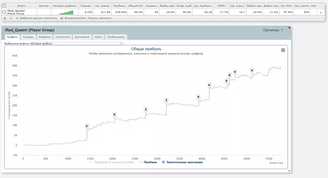Toggle Значительные выигрыши legend item
Screen dimensions: 328x178
(x=182, y=162)
